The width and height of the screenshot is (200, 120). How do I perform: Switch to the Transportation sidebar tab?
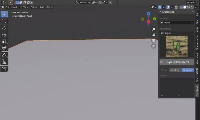197,43
